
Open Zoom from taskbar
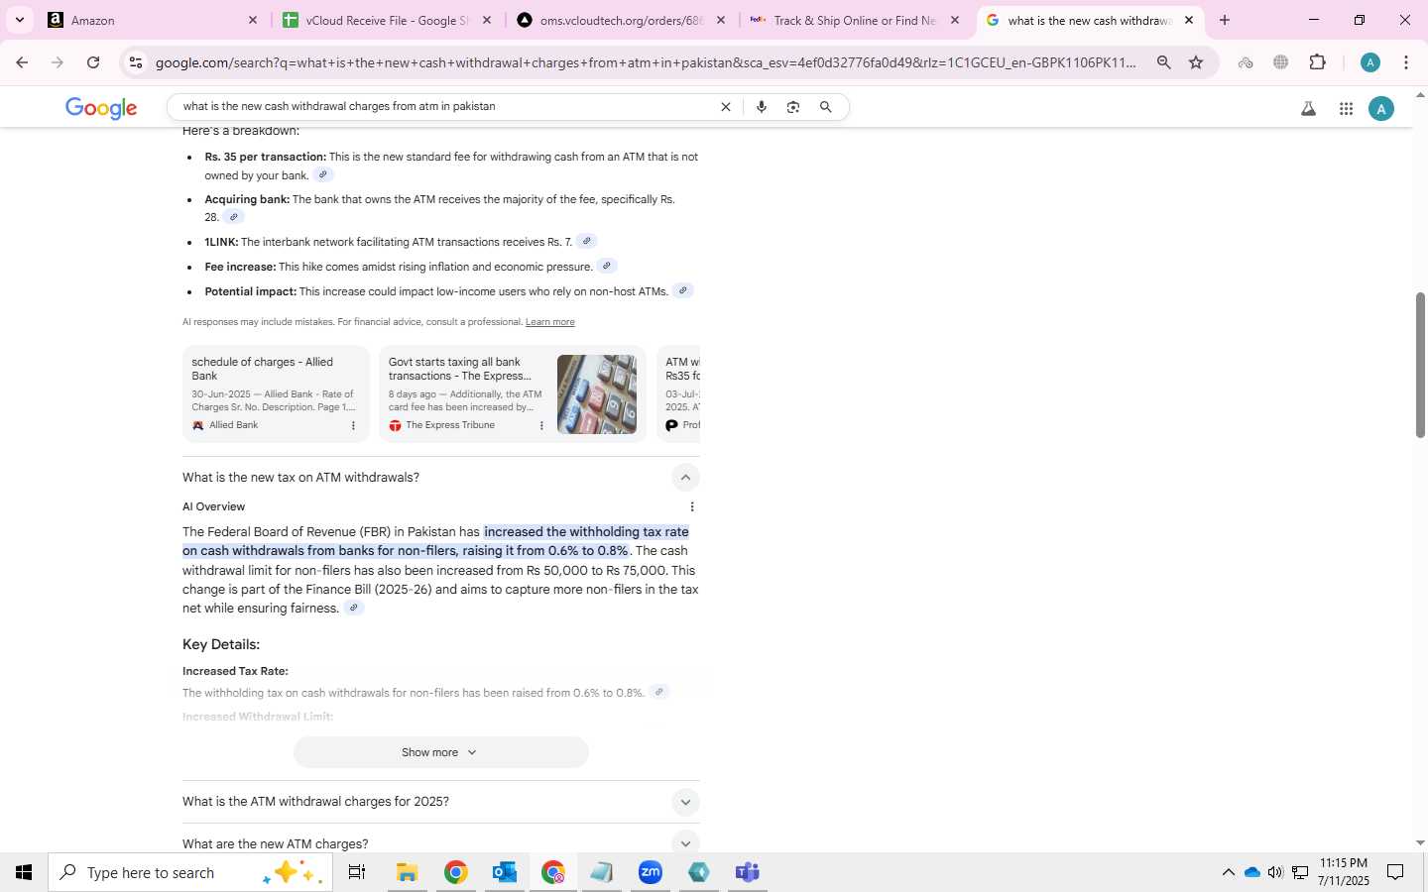[651, 872]
